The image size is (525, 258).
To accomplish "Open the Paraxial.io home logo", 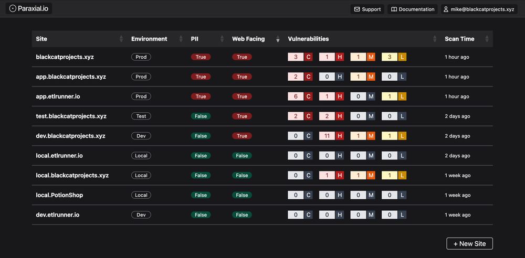I will 29,9.
